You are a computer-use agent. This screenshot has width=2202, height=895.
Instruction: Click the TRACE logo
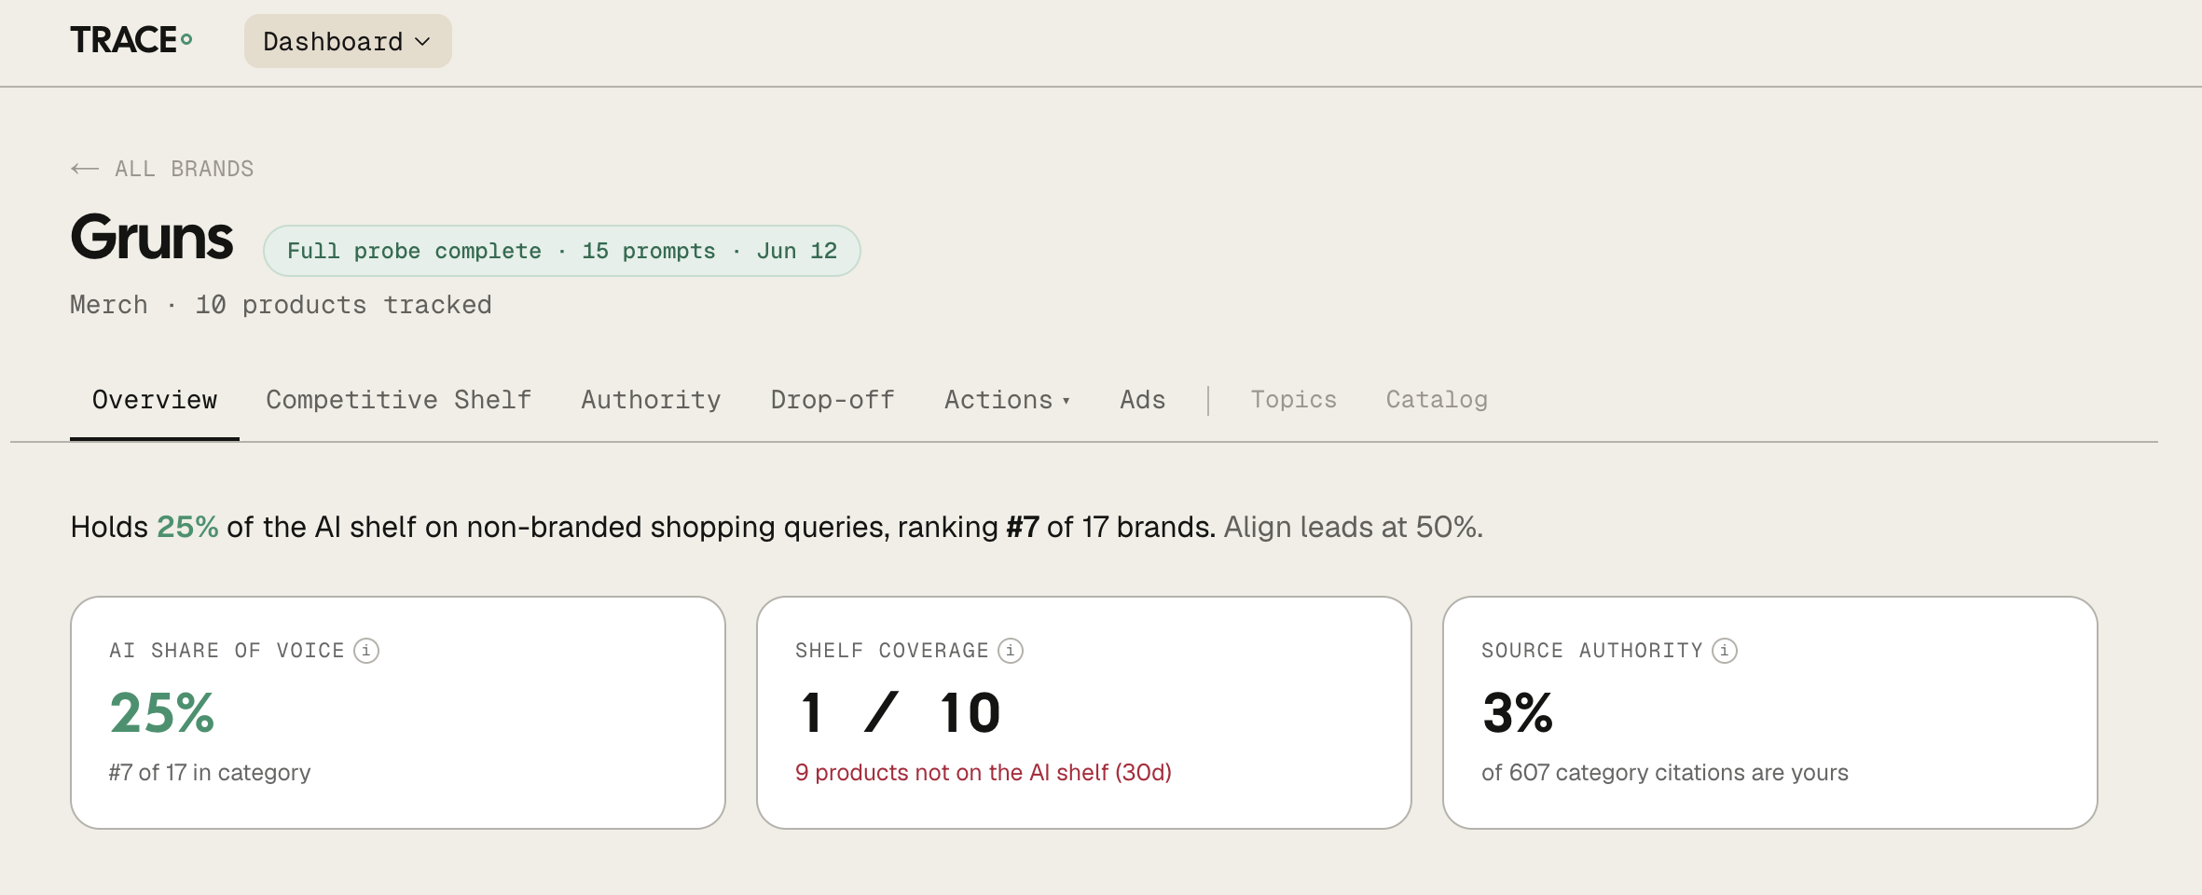pyautogui.click(x=131, y=40)
